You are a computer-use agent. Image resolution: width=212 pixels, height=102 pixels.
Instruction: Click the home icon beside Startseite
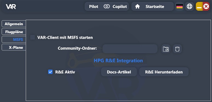coord(137,7)
